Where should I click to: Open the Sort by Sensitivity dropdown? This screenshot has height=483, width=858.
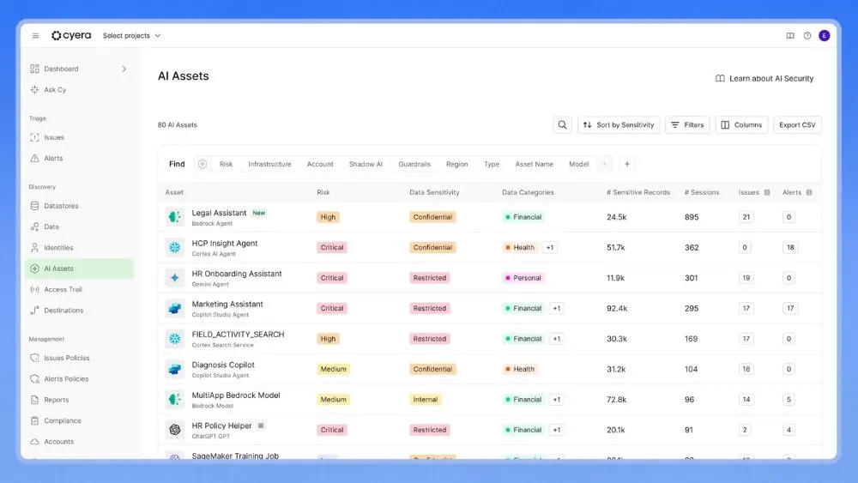(619, 124)
